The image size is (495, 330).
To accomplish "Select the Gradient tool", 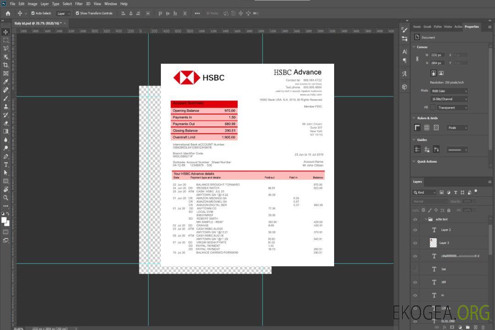I will pyautogui.click(x=5, y=132).
